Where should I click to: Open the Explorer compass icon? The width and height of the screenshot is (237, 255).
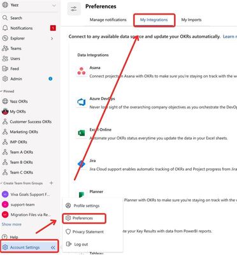coord(5,38)
